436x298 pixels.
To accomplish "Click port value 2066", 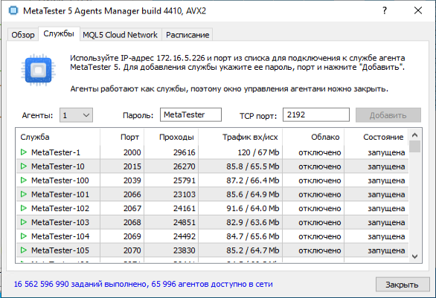I will click(132, 194).
